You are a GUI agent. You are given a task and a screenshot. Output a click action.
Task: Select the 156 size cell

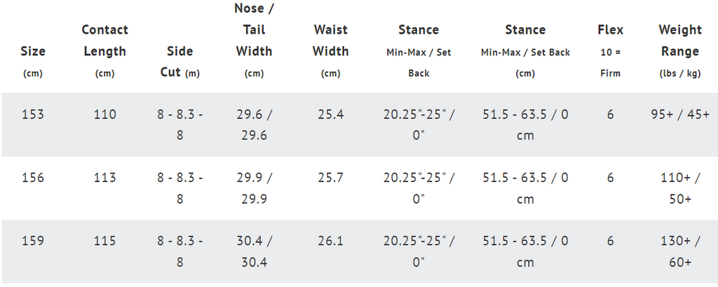coord(33,177)
